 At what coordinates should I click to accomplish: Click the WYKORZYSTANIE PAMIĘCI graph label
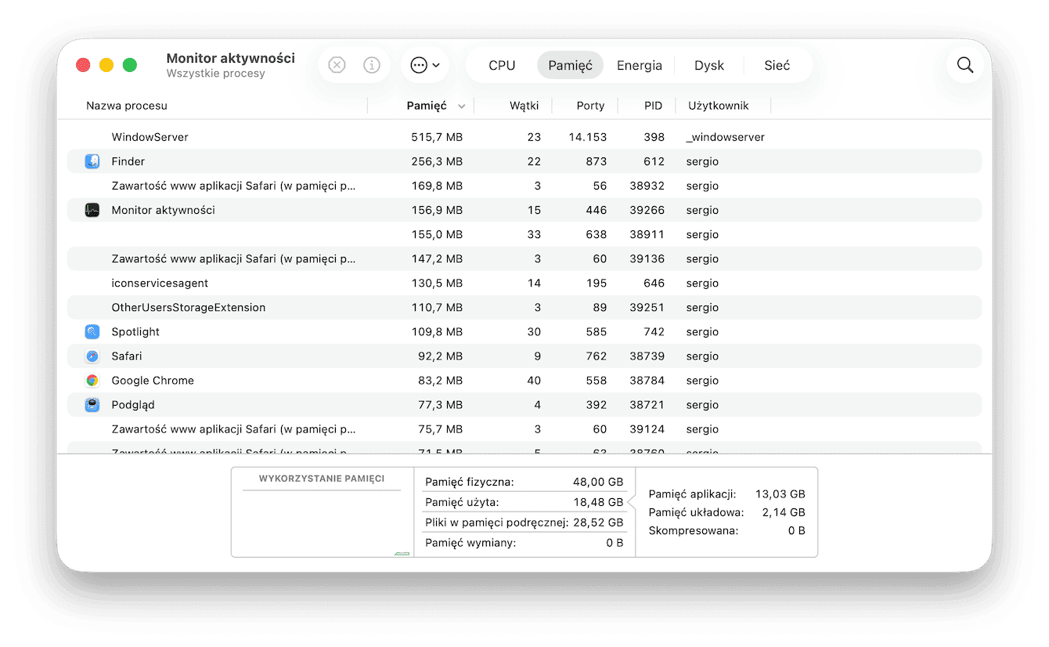322,478
